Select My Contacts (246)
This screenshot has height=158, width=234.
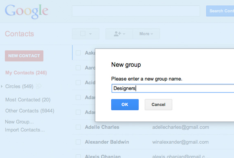coord(26,73)
